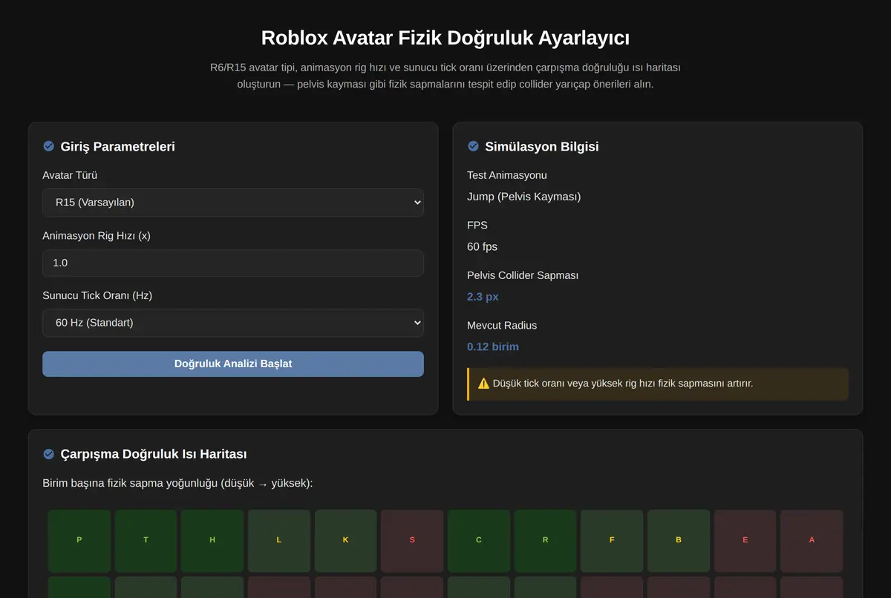Click the 60 fps value
This screenshot has width=891, height=598.
pyautogui.click(x=483, y=246)
